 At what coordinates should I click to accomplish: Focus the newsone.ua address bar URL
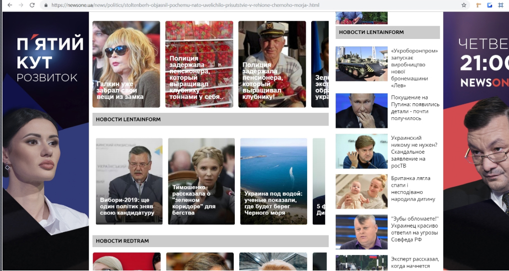(185, 5)
